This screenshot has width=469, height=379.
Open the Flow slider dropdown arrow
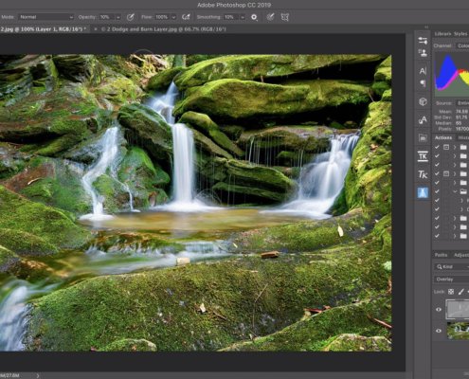pos(173,17)
